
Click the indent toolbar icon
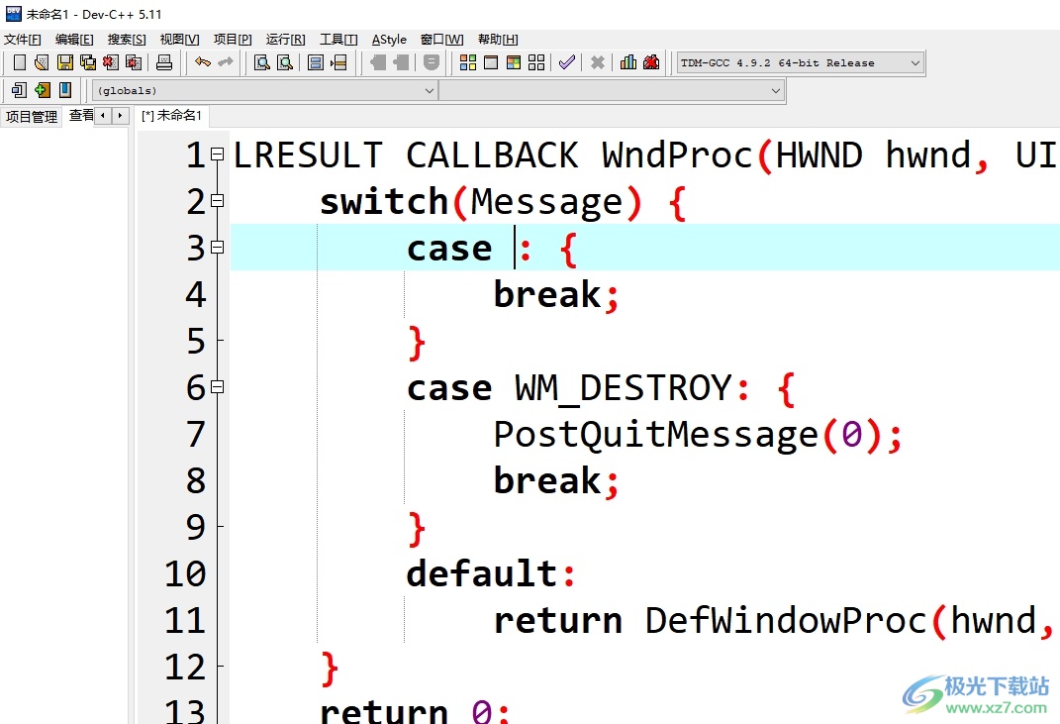click(x=378, y=63)
